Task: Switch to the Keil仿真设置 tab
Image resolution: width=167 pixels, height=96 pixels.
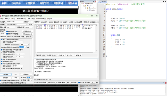Action: click(x=78, y=22)
